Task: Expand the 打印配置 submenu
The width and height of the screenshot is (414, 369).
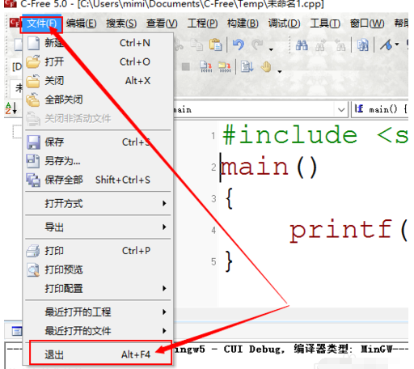Action: pyautogui.click(x=98, y=289)
